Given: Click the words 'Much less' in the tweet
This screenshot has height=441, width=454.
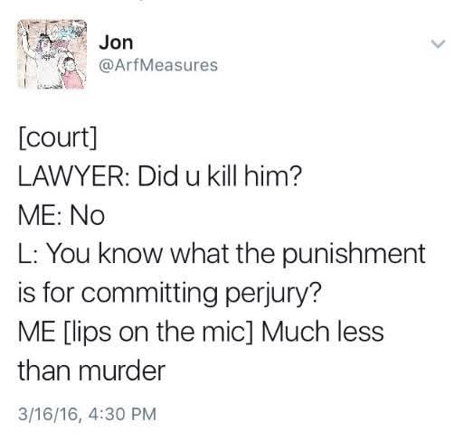Looking at the screenshot, I should tap(323, 332).
